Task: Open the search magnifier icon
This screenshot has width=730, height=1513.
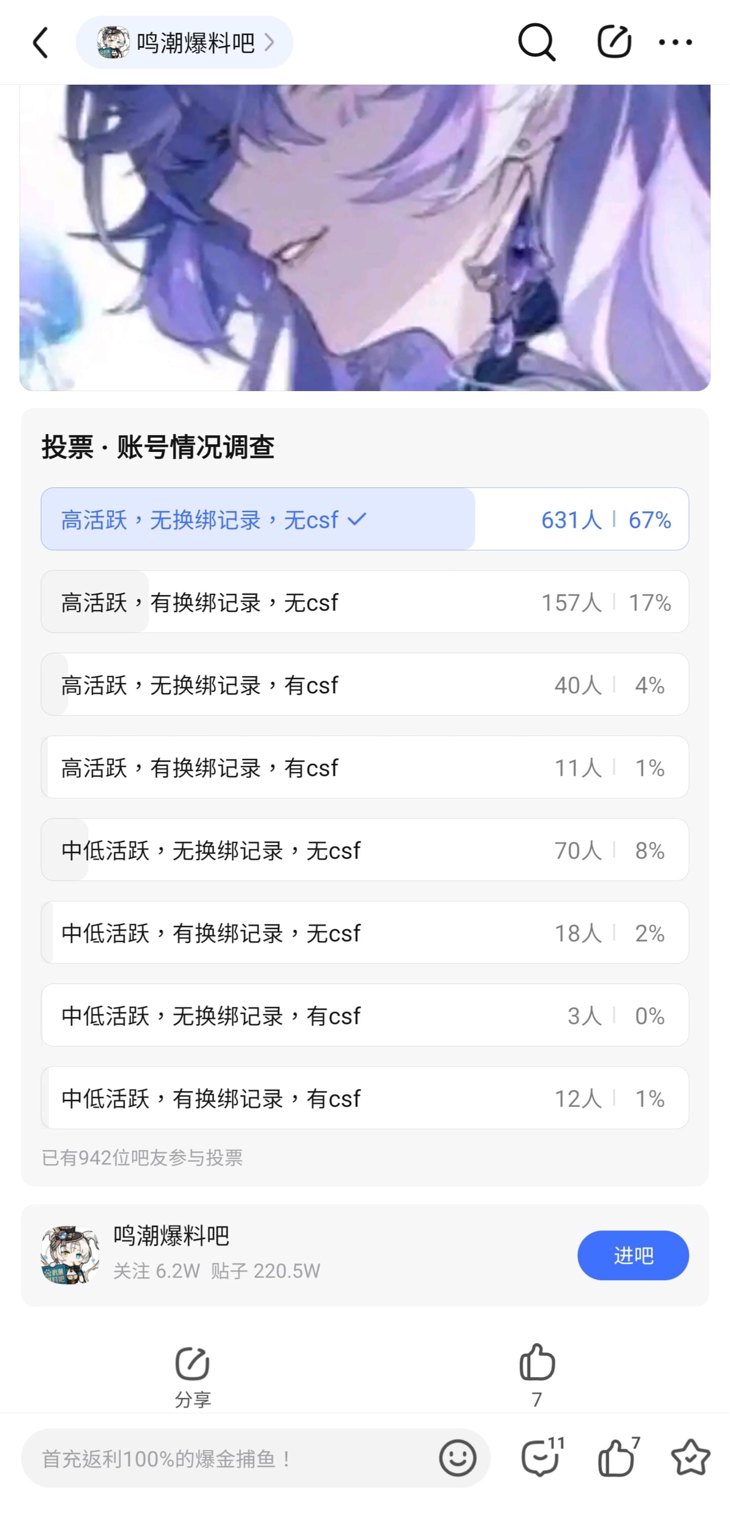Action: [536, 42]
